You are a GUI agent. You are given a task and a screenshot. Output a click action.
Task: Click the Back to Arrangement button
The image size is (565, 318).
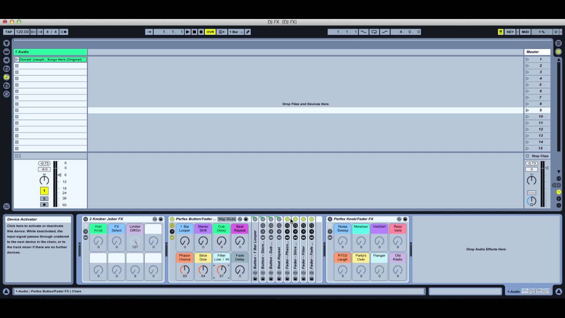click(222, 32)
